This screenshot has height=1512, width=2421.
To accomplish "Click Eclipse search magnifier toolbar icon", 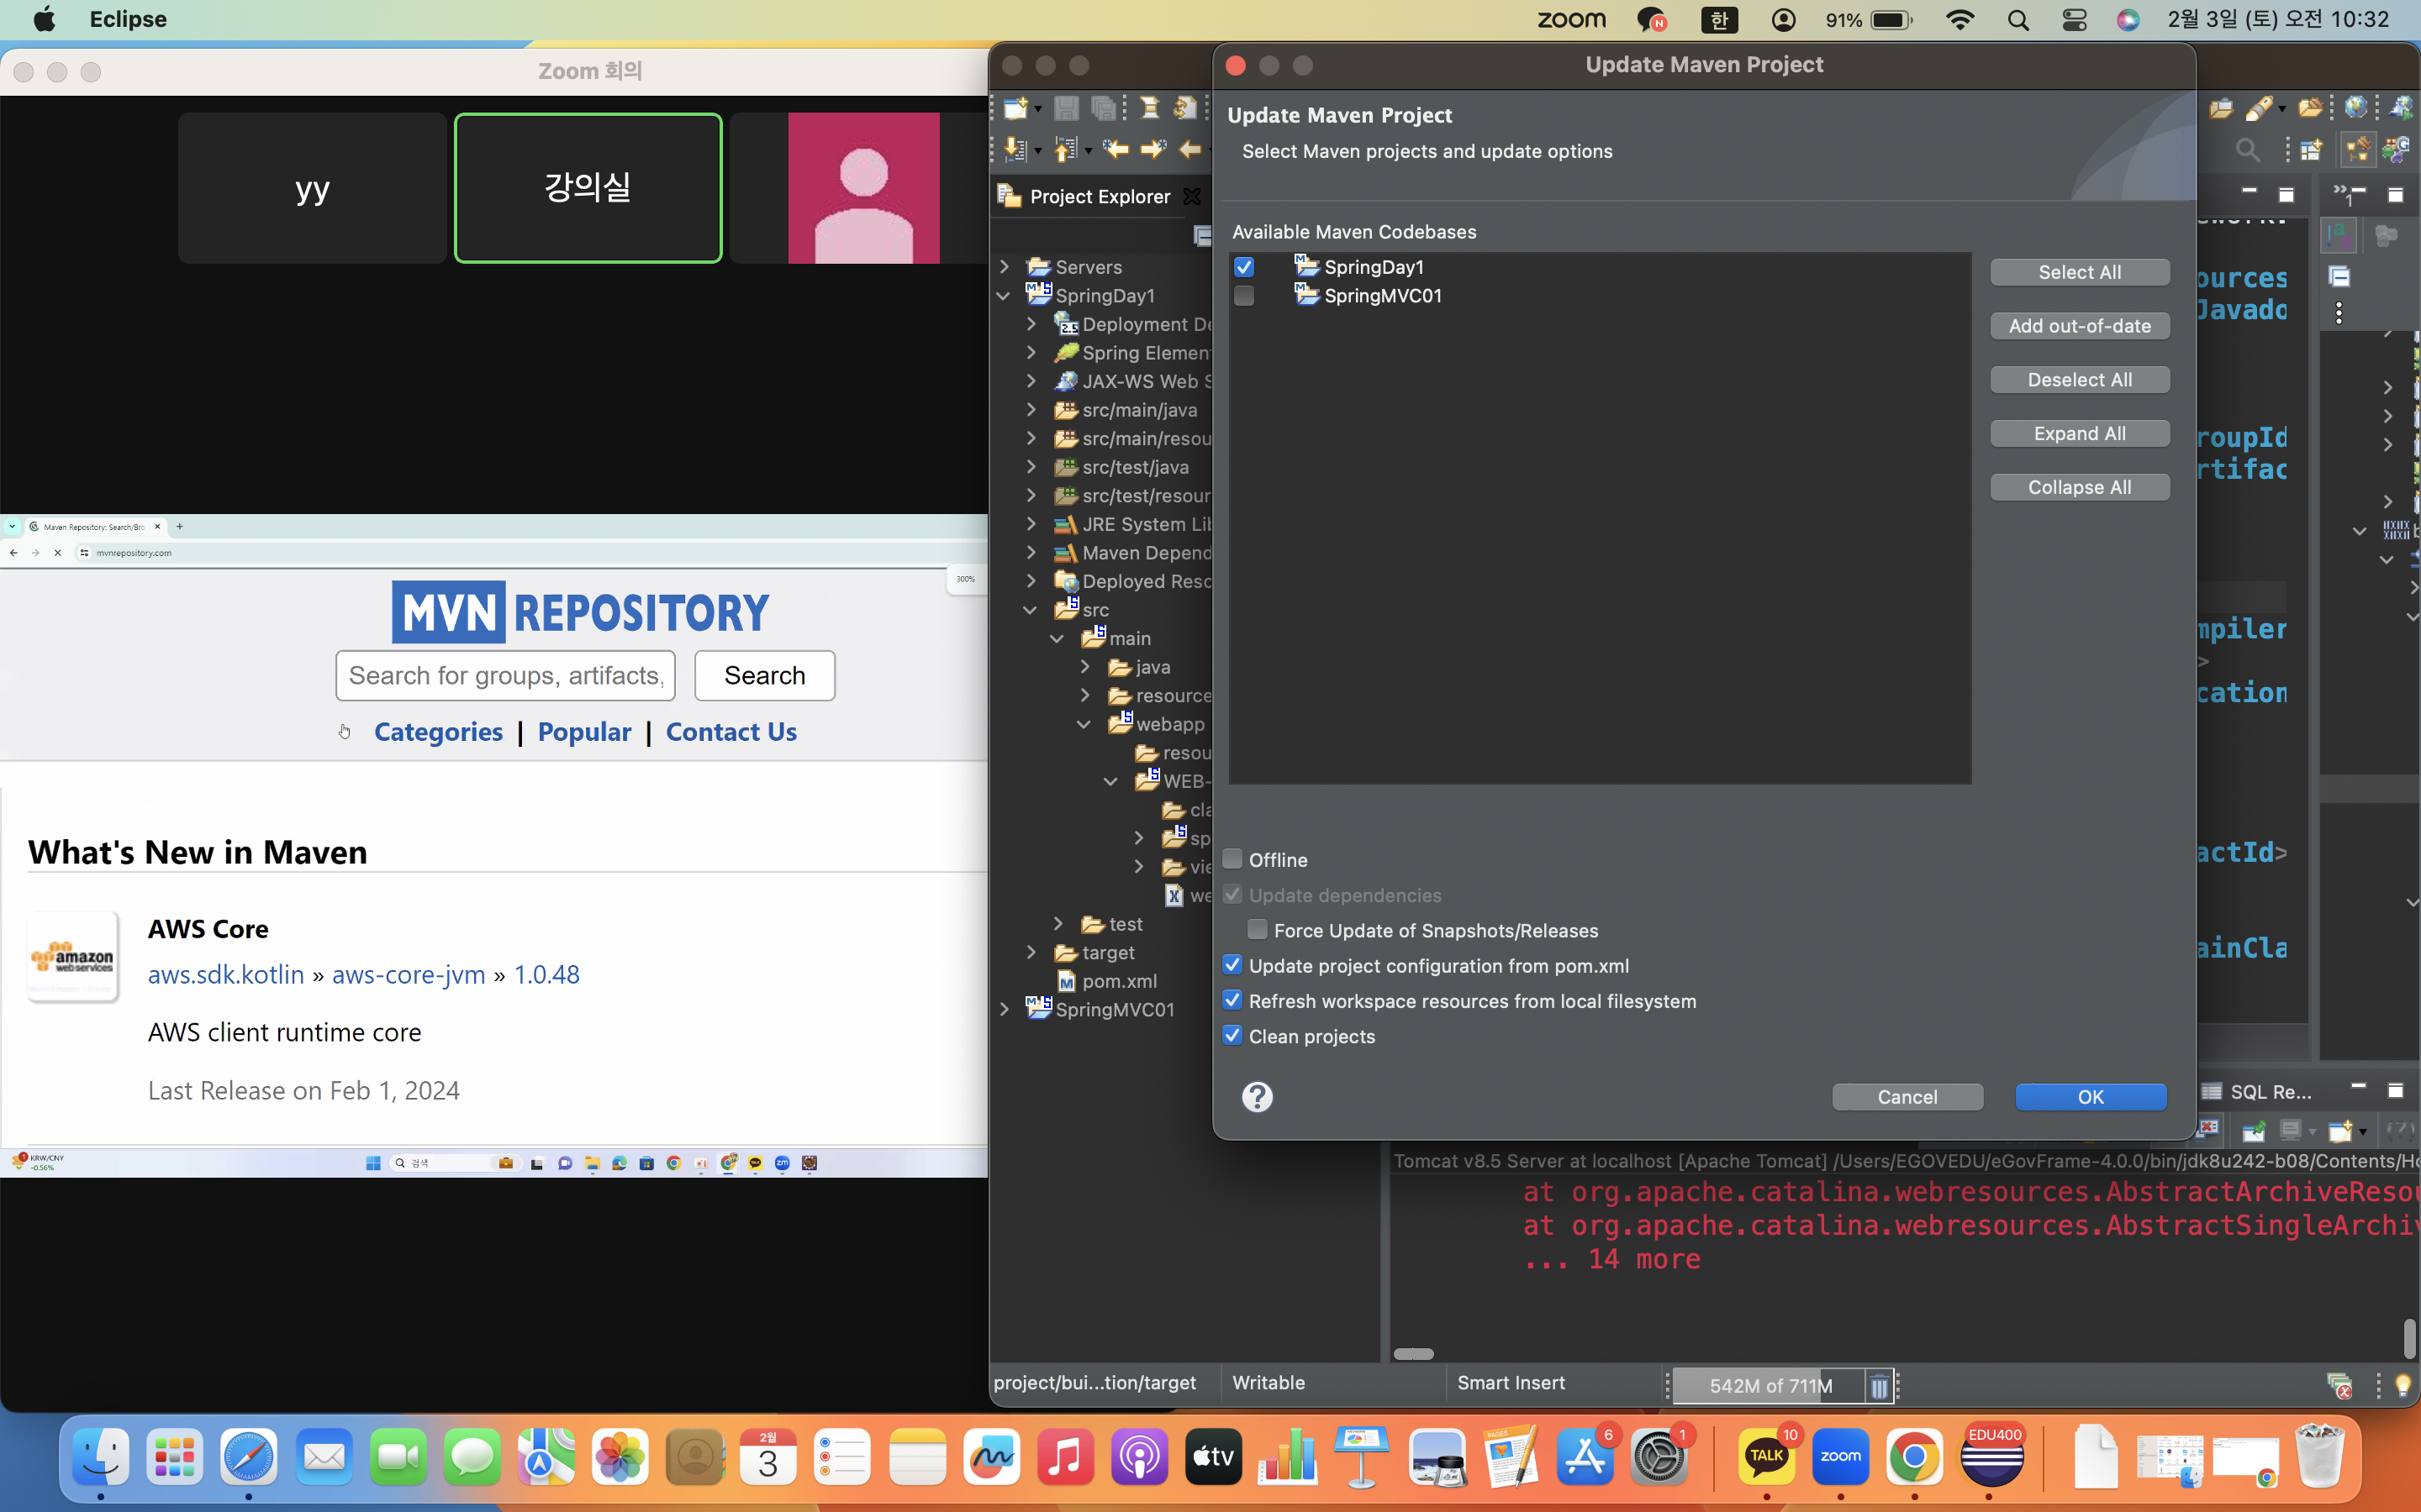I will [2247, 150].
